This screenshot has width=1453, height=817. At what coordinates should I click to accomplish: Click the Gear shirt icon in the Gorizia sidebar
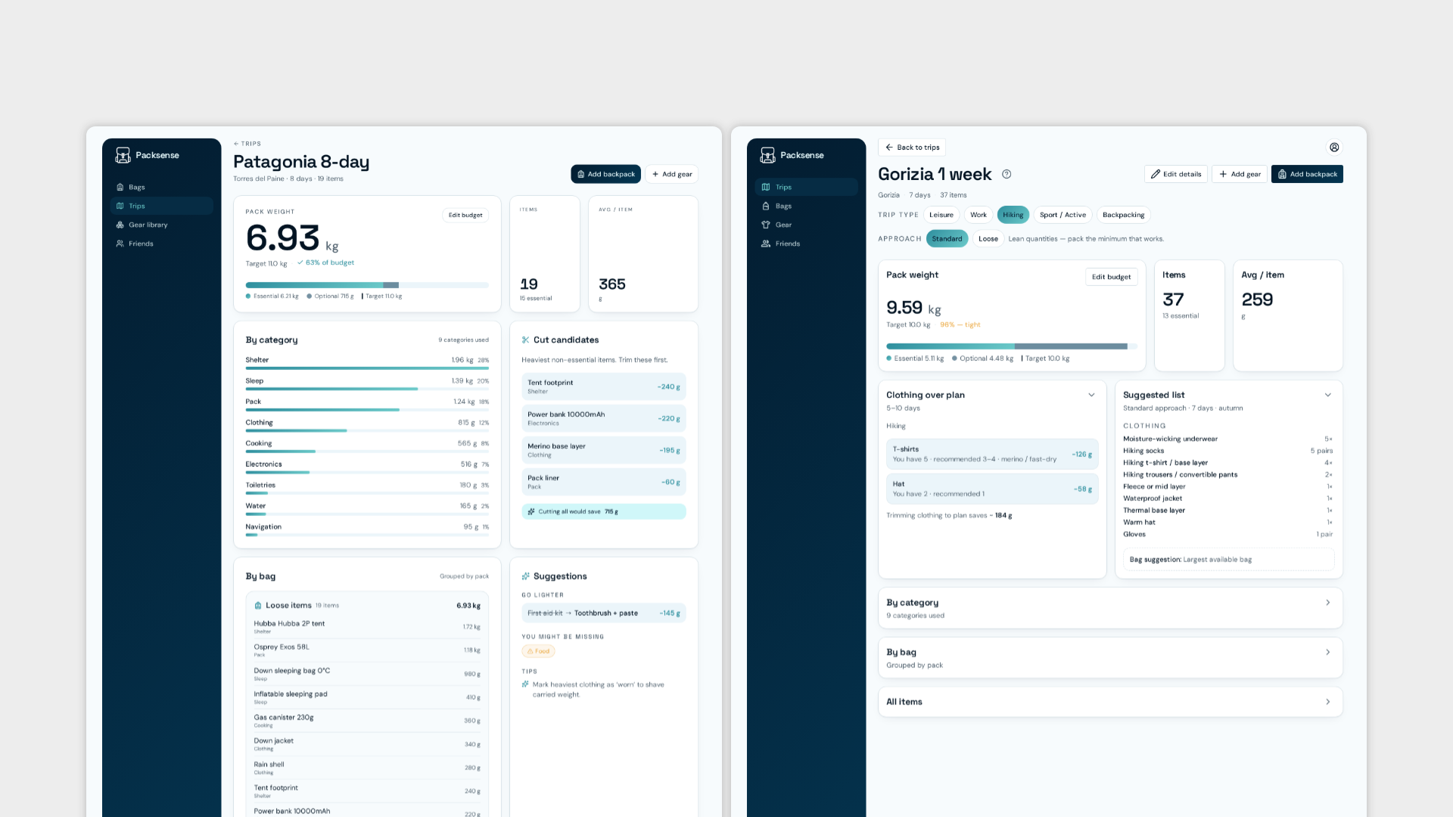(x=766, y=225)
